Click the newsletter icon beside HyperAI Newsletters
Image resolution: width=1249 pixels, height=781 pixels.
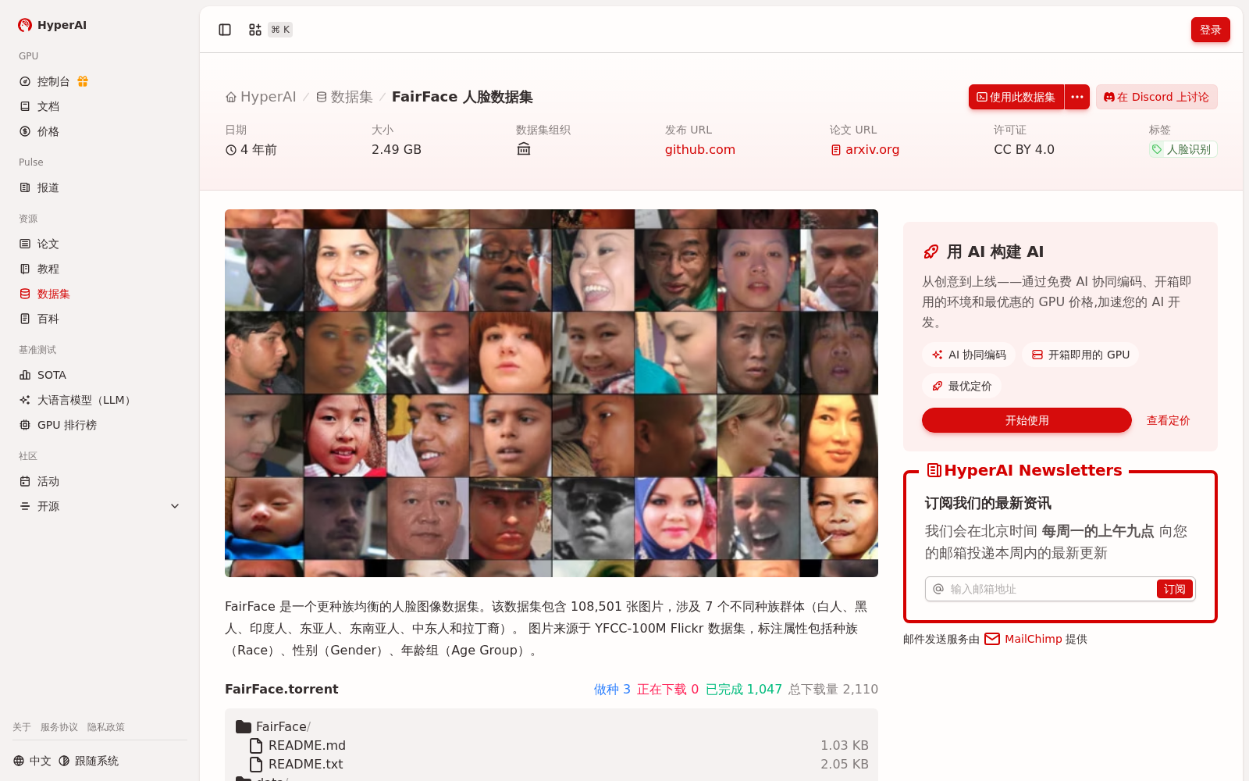(934, 470)
